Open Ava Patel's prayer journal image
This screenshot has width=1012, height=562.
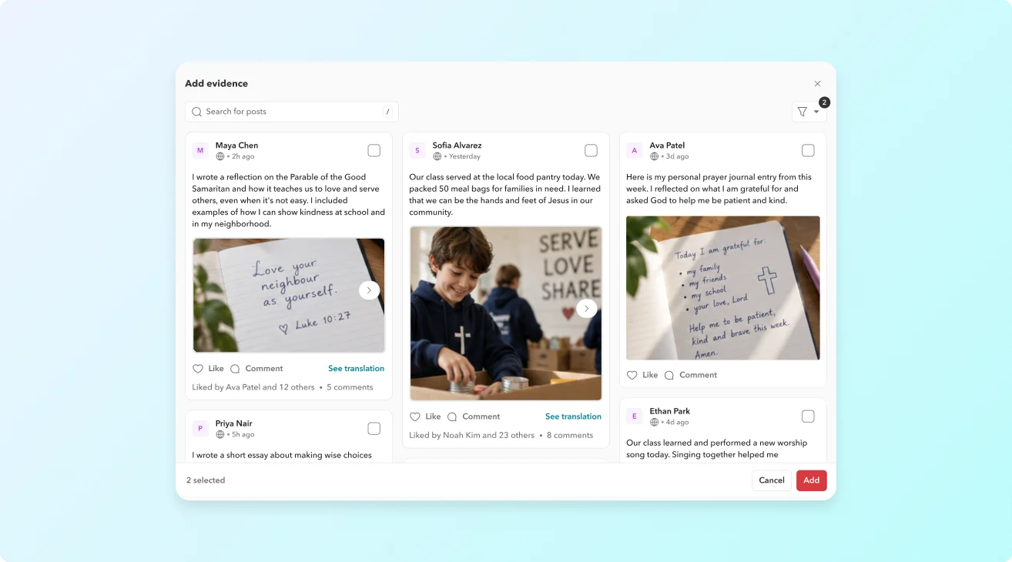[723, 288]
